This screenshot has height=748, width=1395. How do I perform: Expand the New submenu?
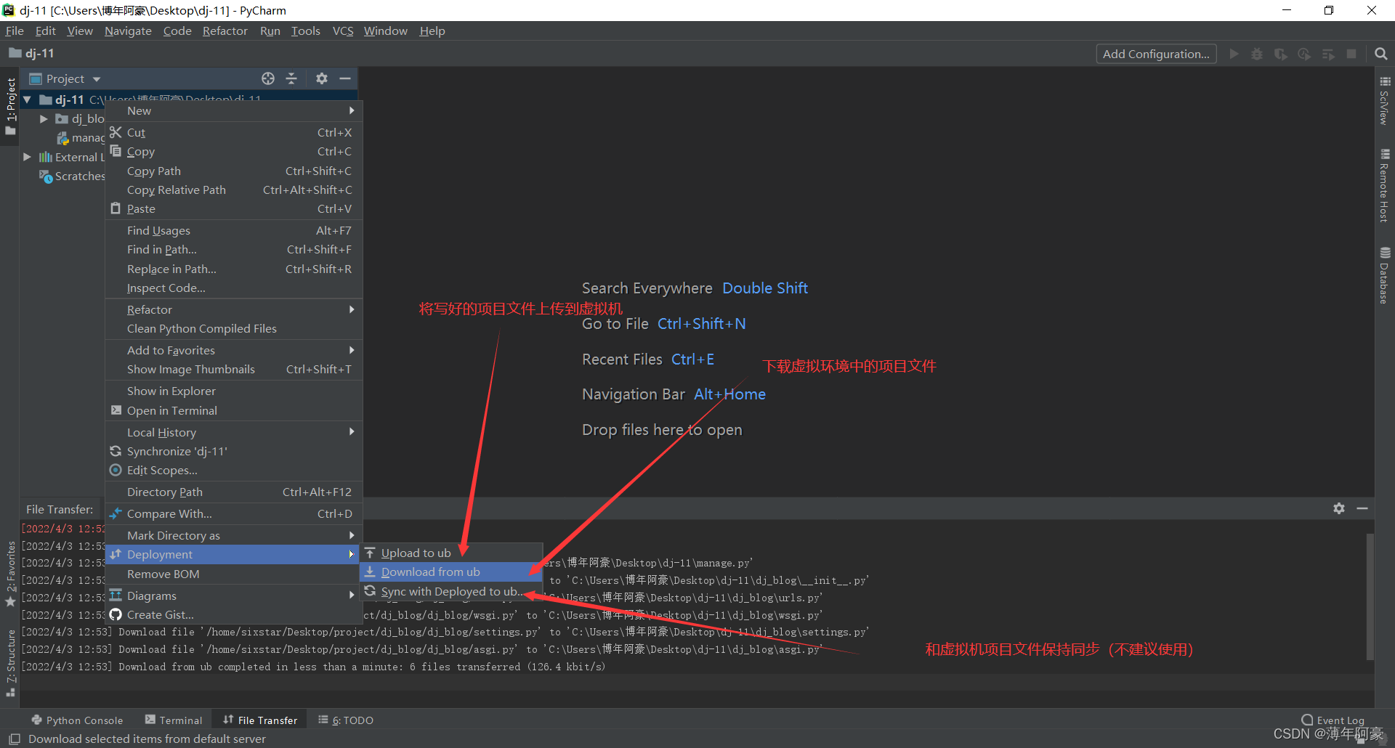tap(234, 110)
